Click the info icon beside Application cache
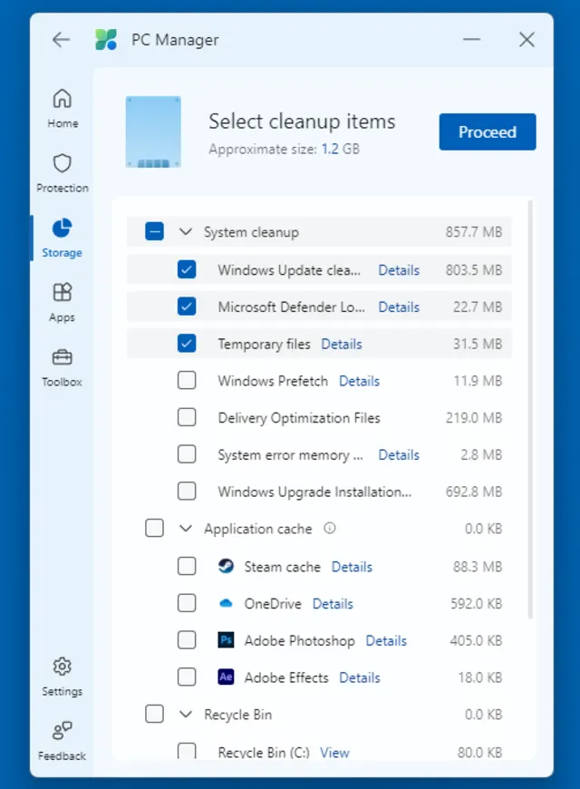Viewport: 580px width, 789px height. click(330, 529)
